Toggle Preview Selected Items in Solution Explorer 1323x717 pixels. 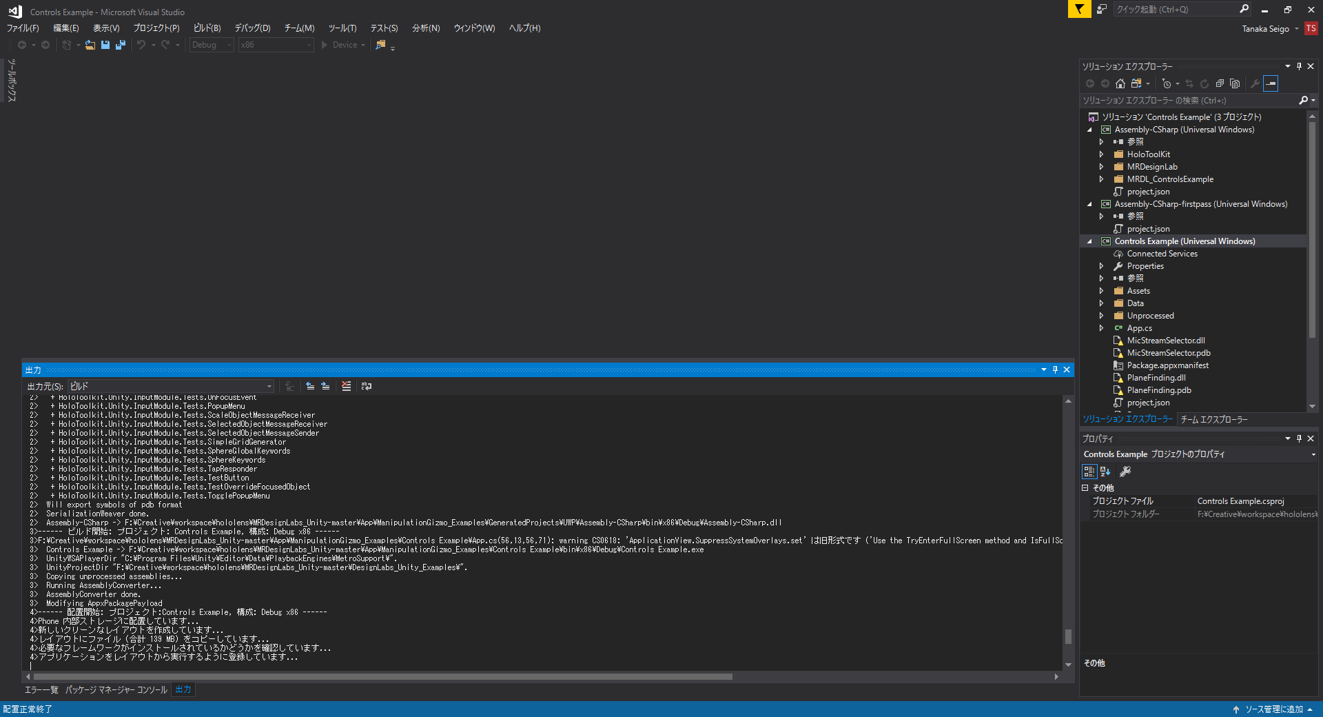point(1271,83)
